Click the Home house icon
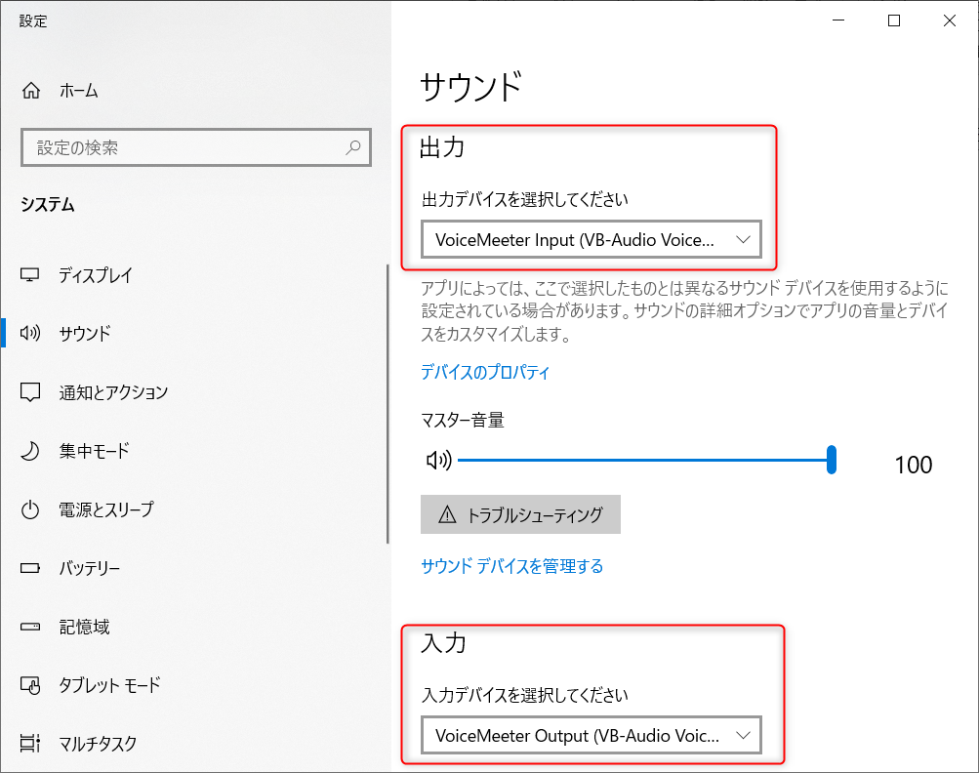This screenshot has height=773, width=979. tap(31, 91)
